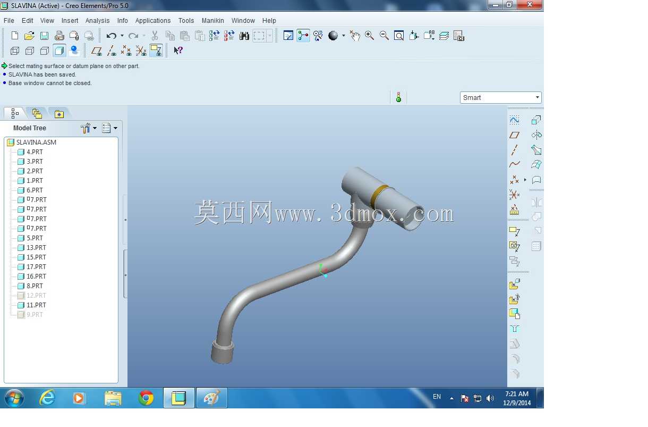The height and width of the screenshot is (427, 648).
Task: Click the Datum Coordinate System tool icon
Action: coord(514,195)
